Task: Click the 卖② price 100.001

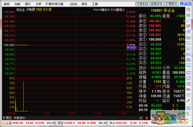Action: coord(155,35)
